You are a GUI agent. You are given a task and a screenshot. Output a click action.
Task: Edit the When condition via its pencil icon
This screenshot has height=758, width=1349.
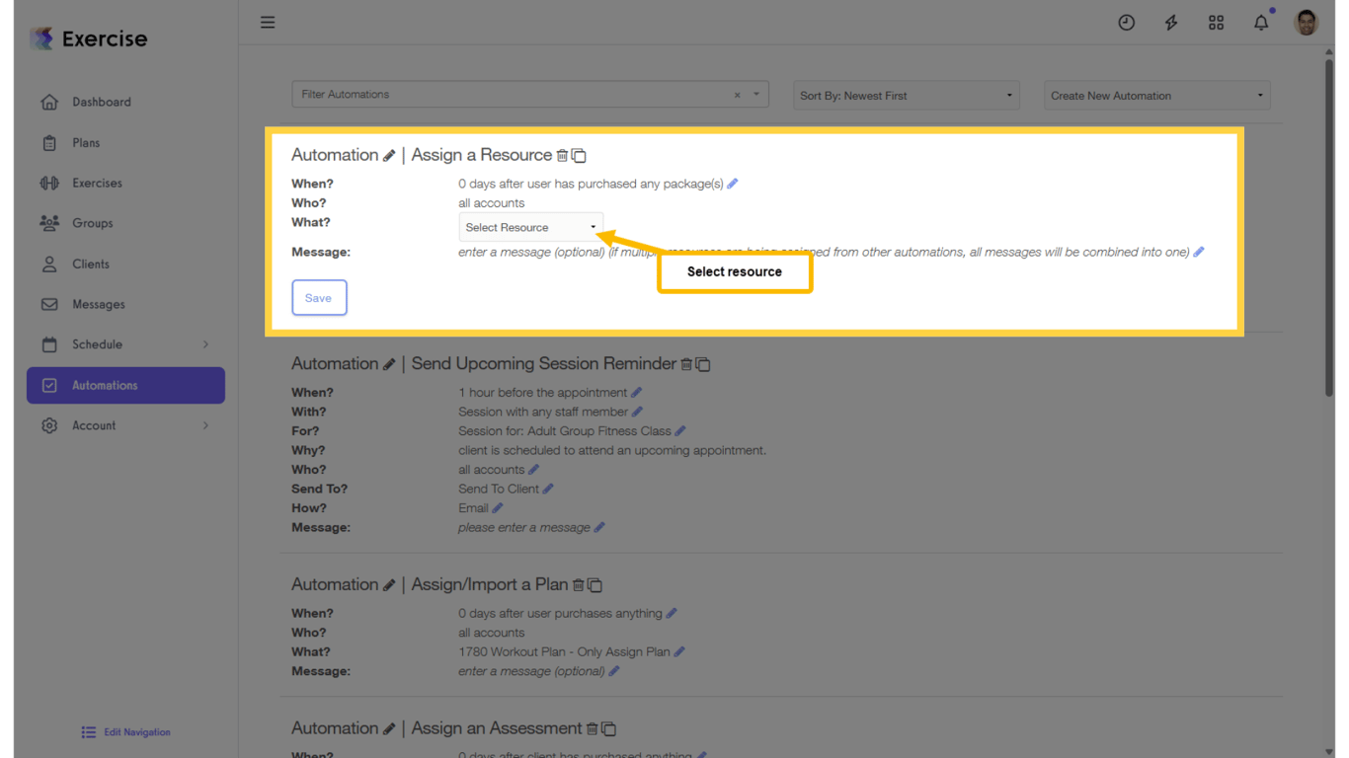coord(732,183)
